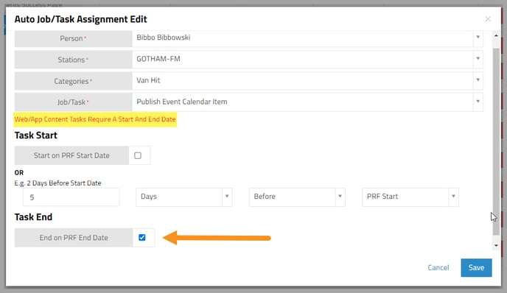Click the scrollbar down arrow in dialog
The height and width of the screenshot is (293, 507).
(496, 245)
